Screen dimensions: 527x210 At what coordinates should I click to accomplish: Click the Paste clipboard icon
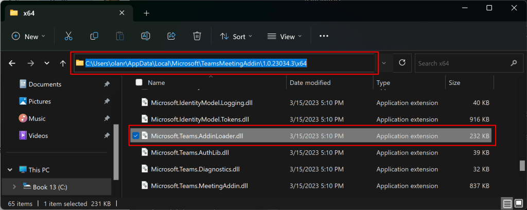[119, 37]
